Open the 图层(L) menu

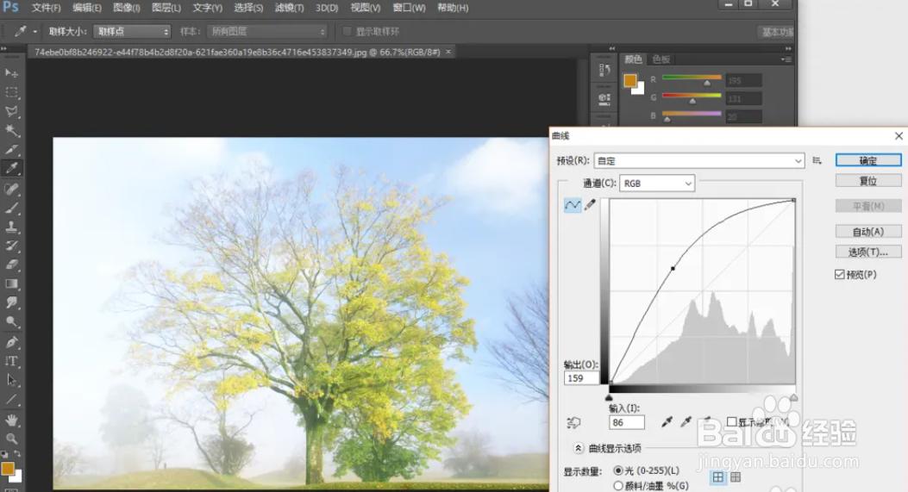pos(166,8)
